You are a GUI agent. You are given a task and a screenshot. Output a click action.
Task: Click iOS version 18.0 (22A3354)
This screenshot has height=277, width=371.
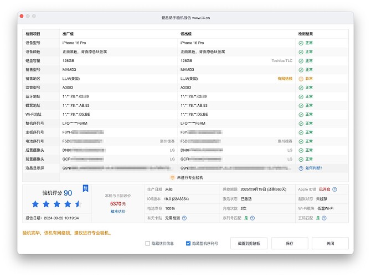pos(176,199)
